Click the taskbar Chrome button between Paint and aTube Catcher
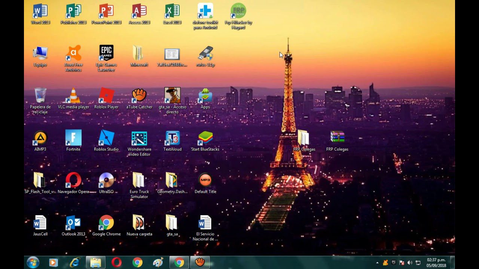The image size is (479, 269). point(179,262)
